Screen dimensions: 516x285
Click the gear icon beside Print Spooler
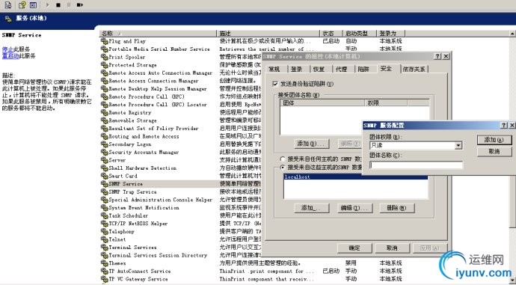pyautogui.click(x=104, y=57)
